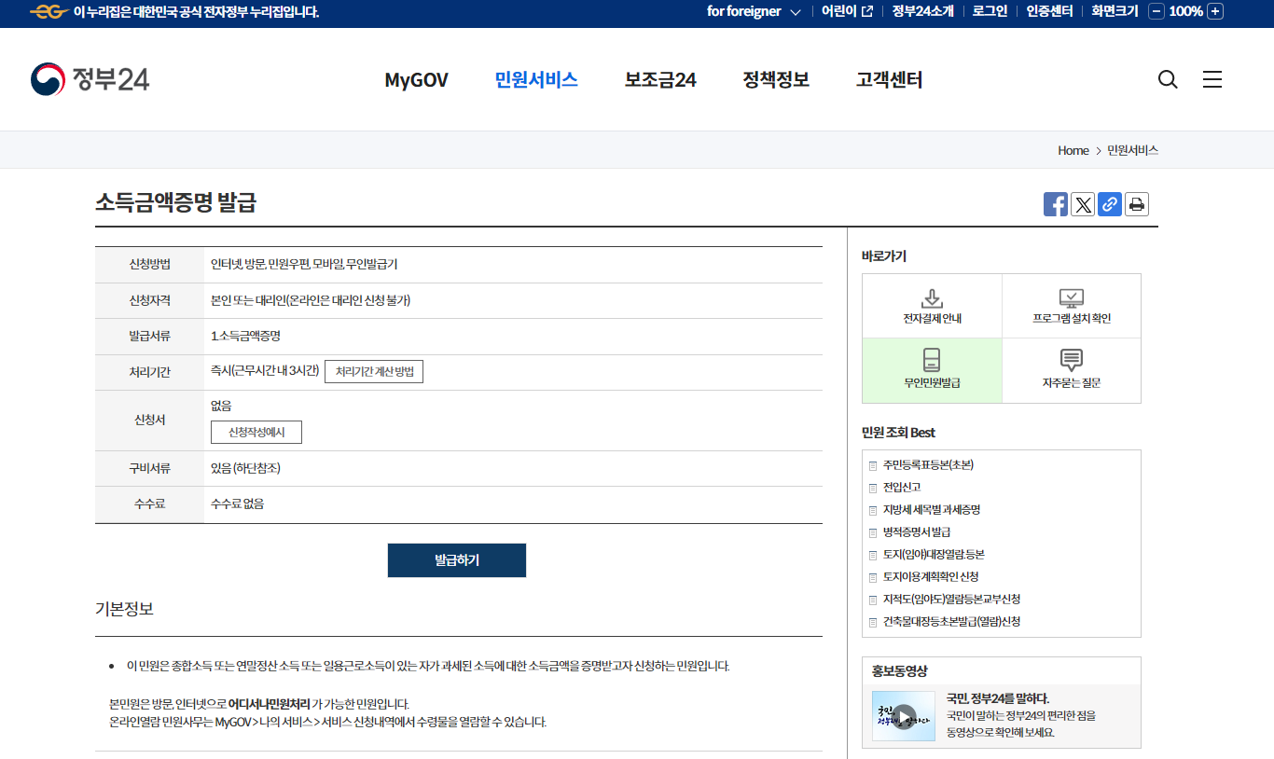Click 100% screen size value
This screenshot has height=759, width=1274.
(1185, 11)
